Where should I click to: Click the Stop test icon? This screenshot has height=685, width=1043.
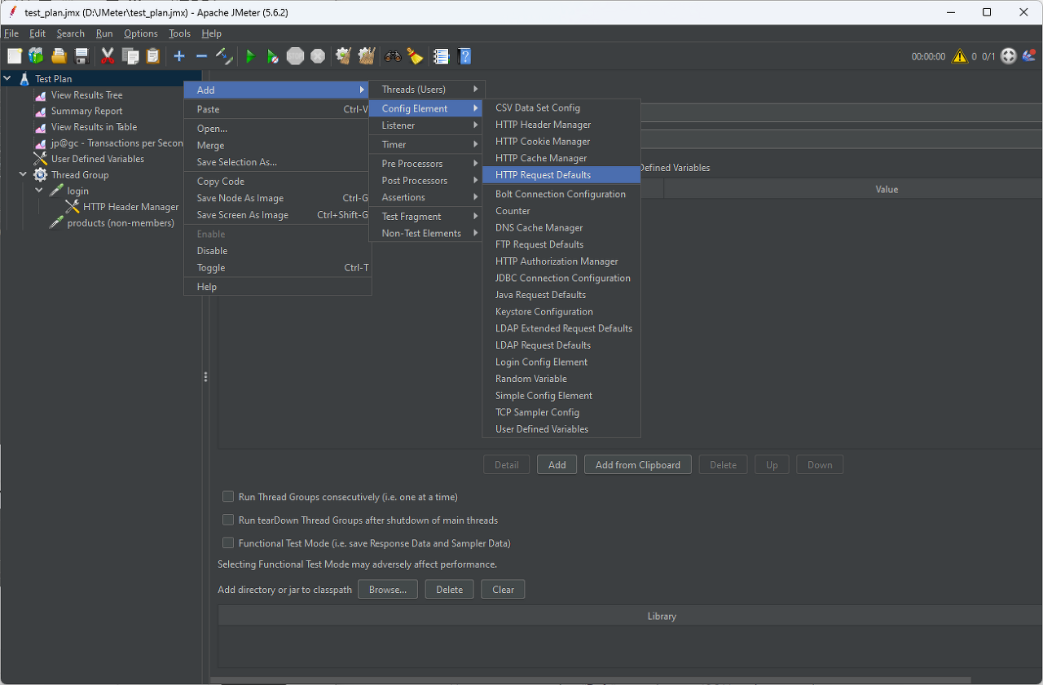(x=295, y=56)
